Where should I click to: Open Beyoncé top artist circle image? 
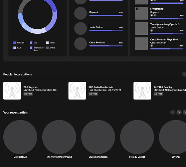pos(81,13)
